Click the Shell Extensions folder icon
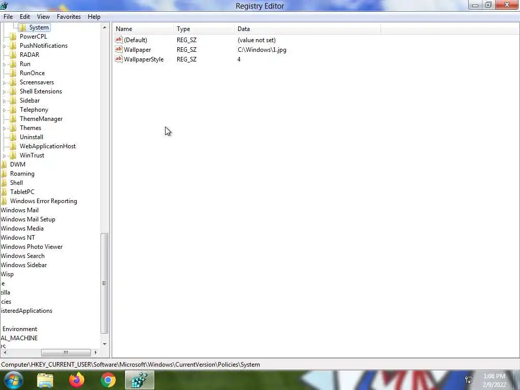The image size is (520, 390). 13,91
